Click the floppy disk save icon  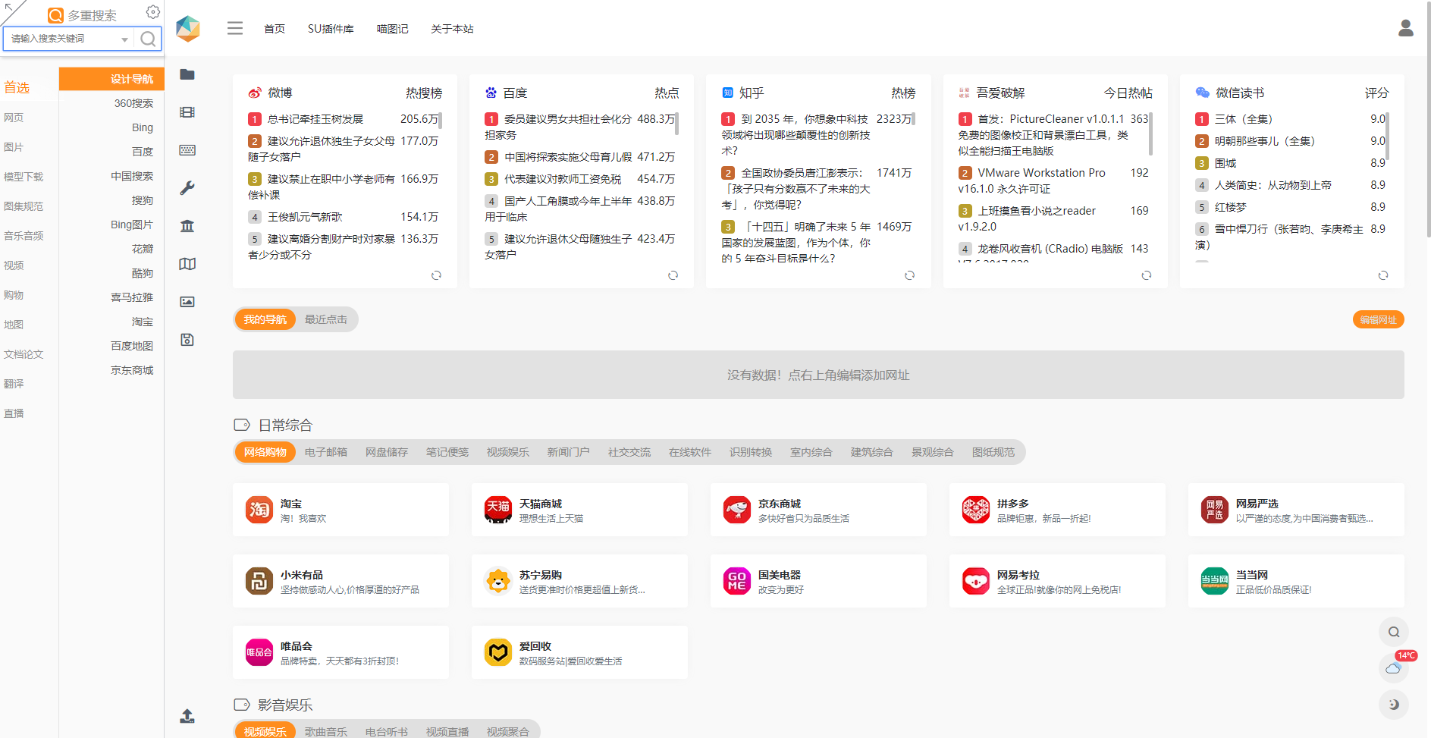(187, 340)
